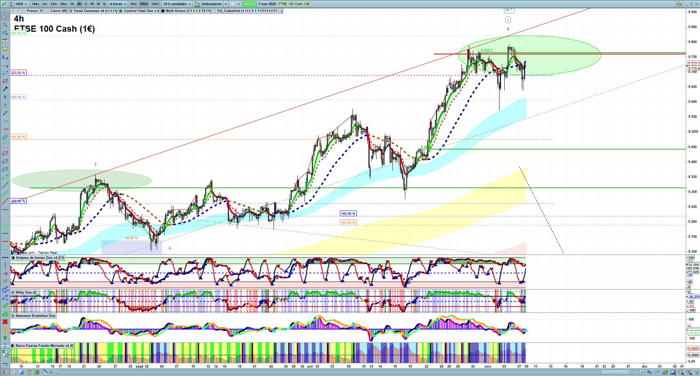Viewport: 700px width, 376px height.
Task: Click the +0,11 % change label
Action: click(250, 4)
